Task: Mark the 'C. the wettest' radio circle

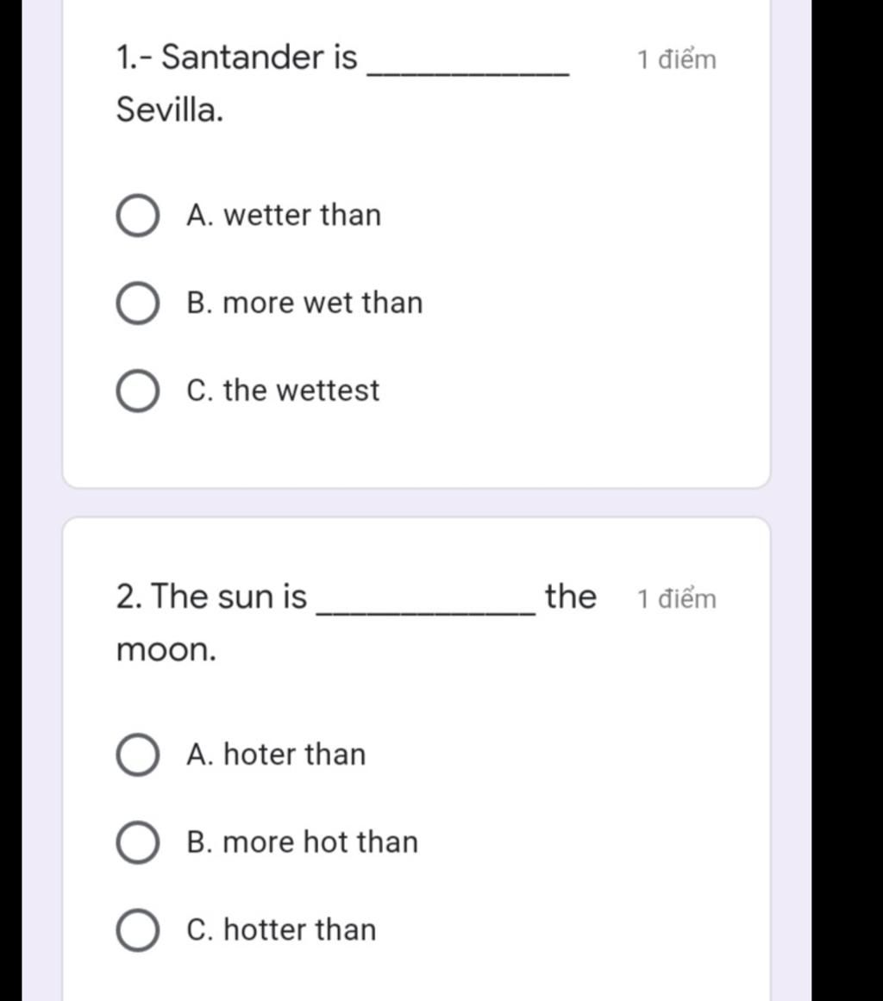Action: tap(137, 391)
